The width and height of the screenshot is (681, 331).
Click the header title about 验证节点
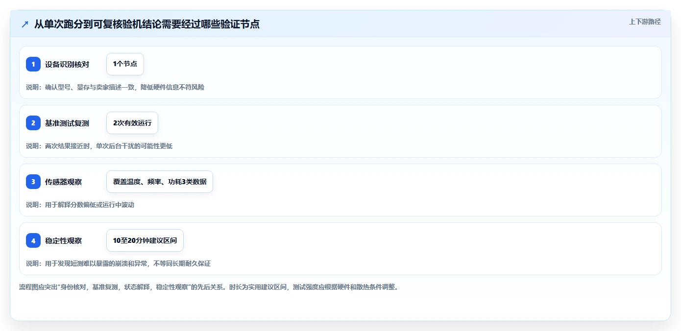(146, 24)
